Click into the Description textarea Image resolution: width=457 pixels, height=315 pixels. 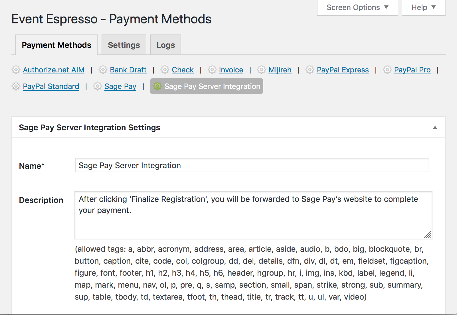tap(253, 215)
